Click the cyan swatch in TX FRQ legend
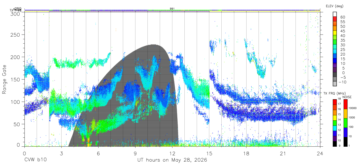This screenshot has width=360, height=166. [335, 128]
